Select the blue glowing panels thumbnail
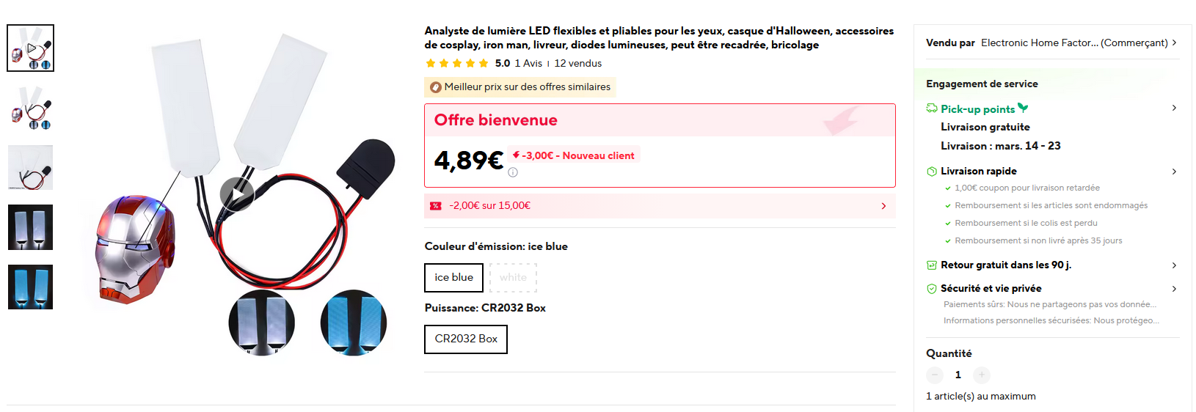This screenshot has width=1196, height=412. coord(31,287)
